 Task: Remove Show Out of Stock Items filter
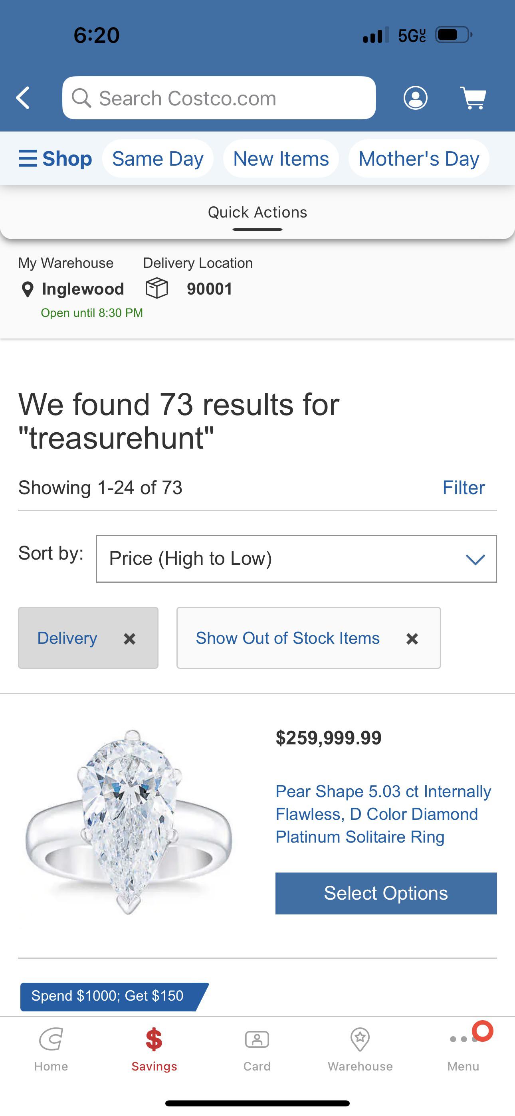[412, 639]
